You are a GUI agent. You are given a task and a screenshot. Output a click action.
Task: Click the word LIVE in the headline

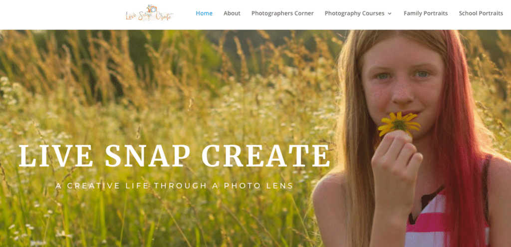(56, 156)
